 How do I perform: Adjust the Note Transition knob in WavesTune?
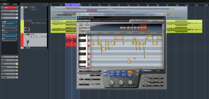pos(121,82)
